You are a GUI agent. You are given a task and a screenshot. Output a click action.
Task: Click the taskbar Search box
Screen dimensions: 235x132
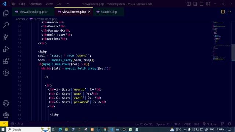coord(29,129)
